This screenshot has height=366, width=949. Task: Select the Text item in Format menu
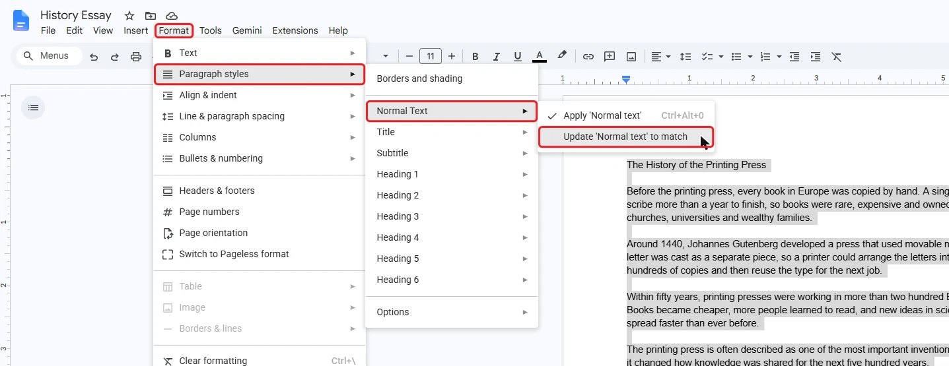(x=260, y=53)
